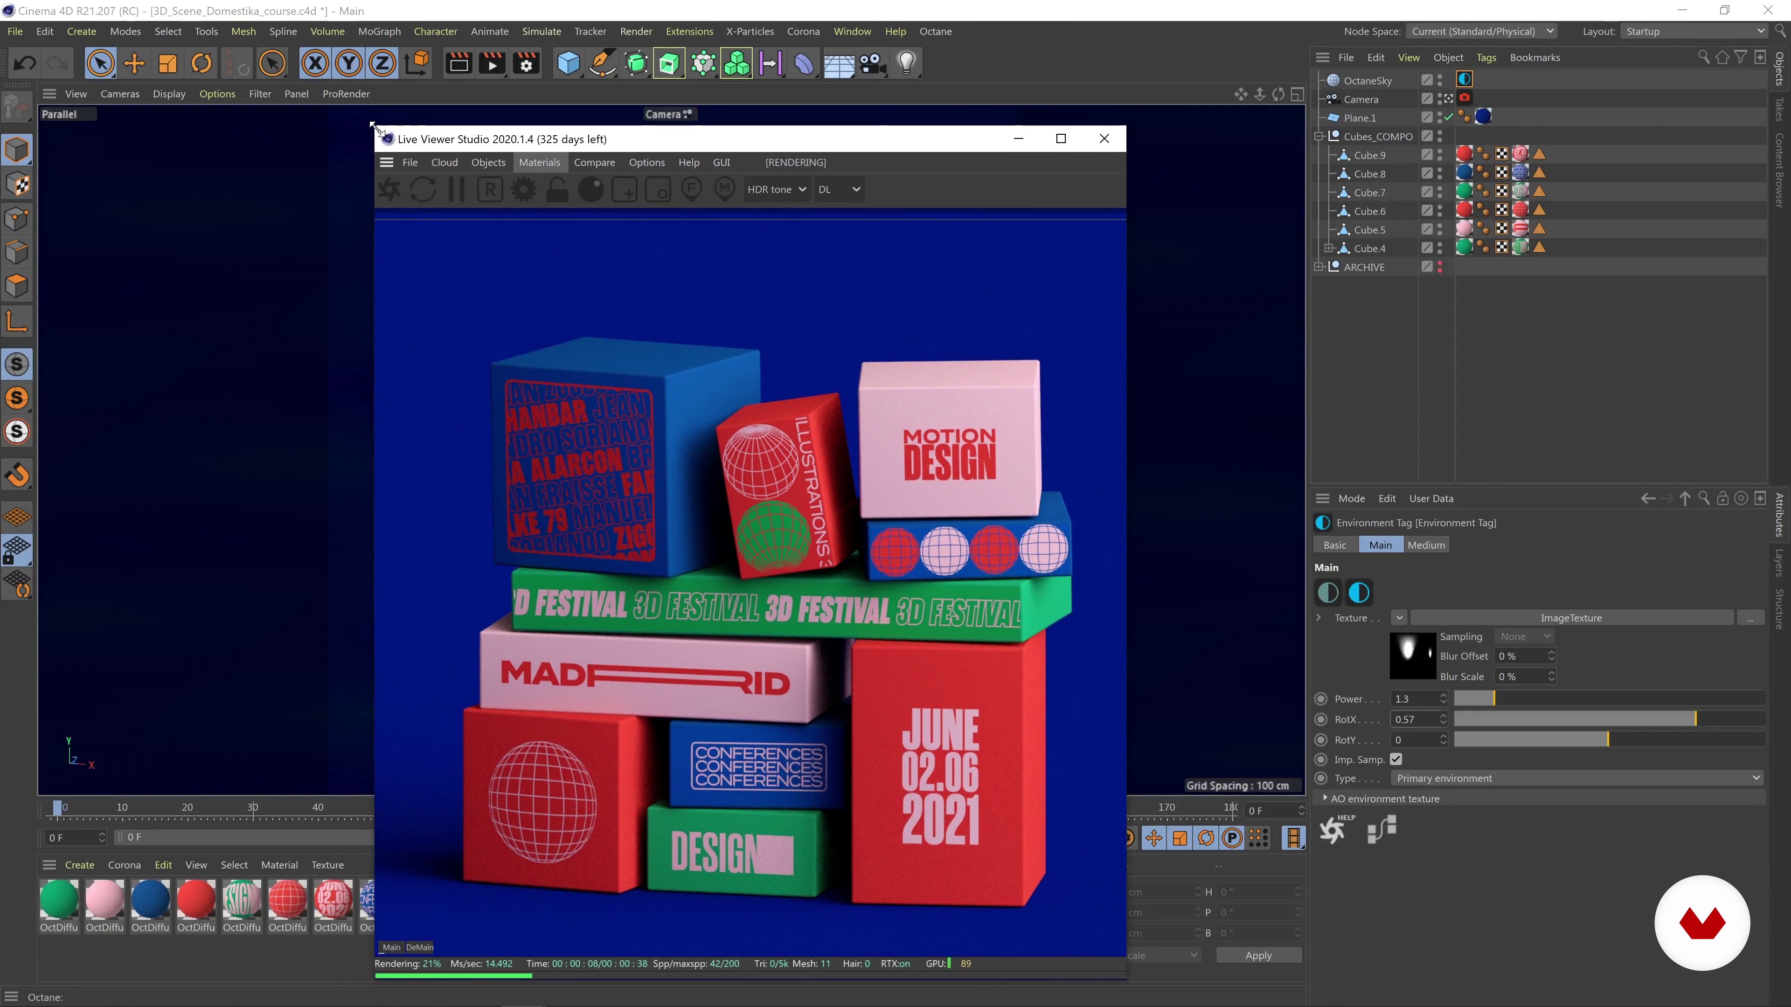Open Create menu in Material Manager
Screen dimensions: 1791x1007
[x=79, y=865]
